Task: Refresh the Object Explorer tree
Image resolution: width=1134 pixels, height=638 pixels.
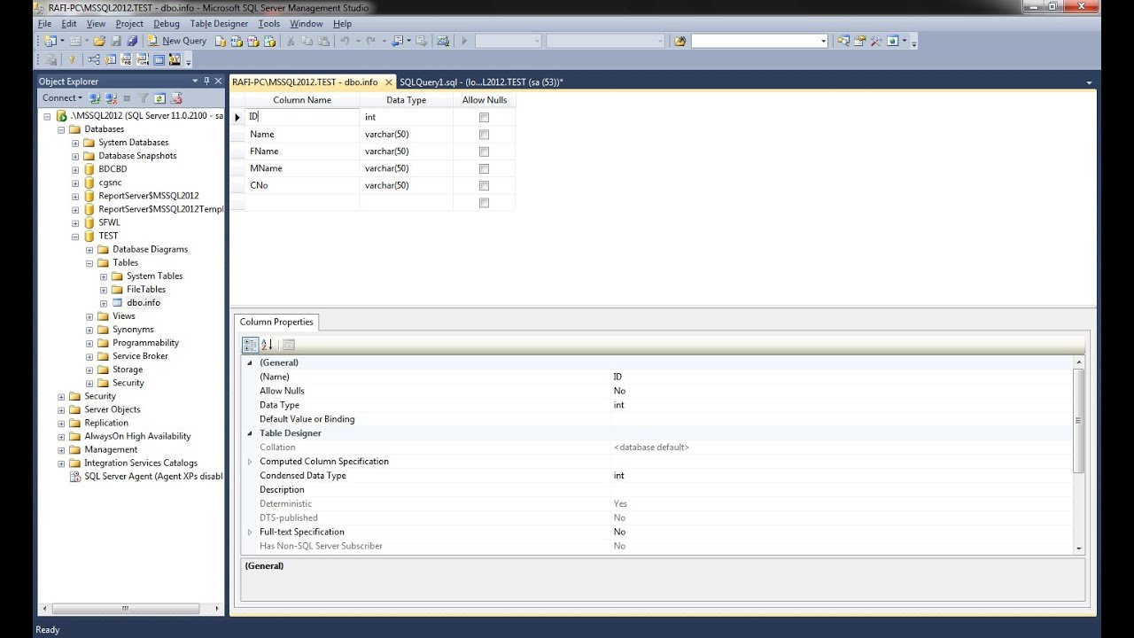Action: (x=159, y=98)
